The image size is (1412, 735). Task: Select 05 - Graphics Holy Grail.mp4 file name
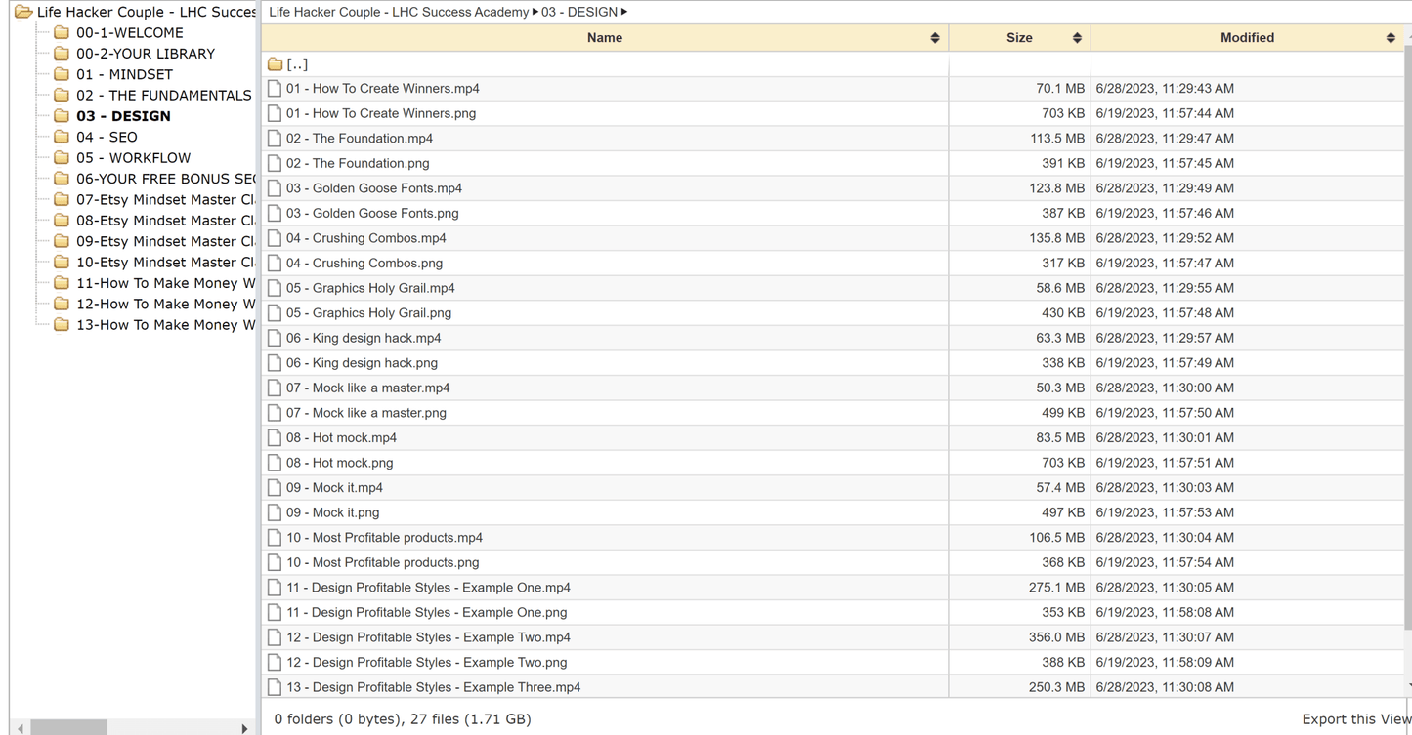coord(370,288)
